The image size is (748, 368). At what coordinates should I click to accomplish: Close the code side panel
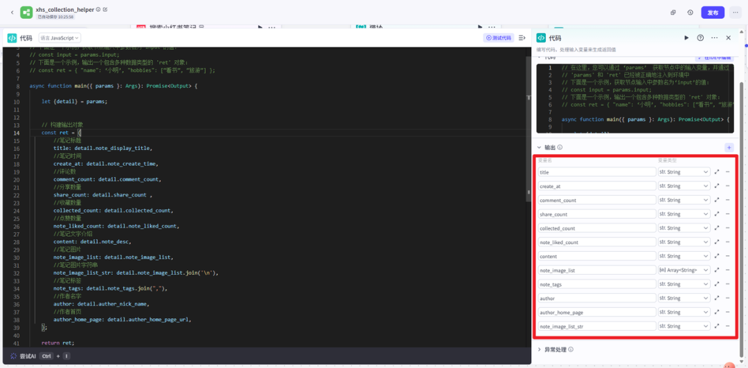[x=728, y=38]
